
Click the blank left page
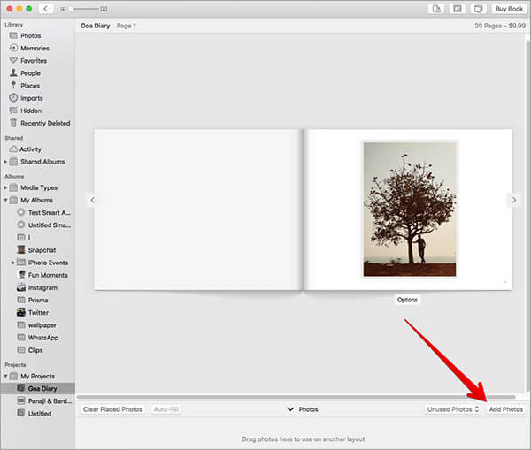point(197,210)
